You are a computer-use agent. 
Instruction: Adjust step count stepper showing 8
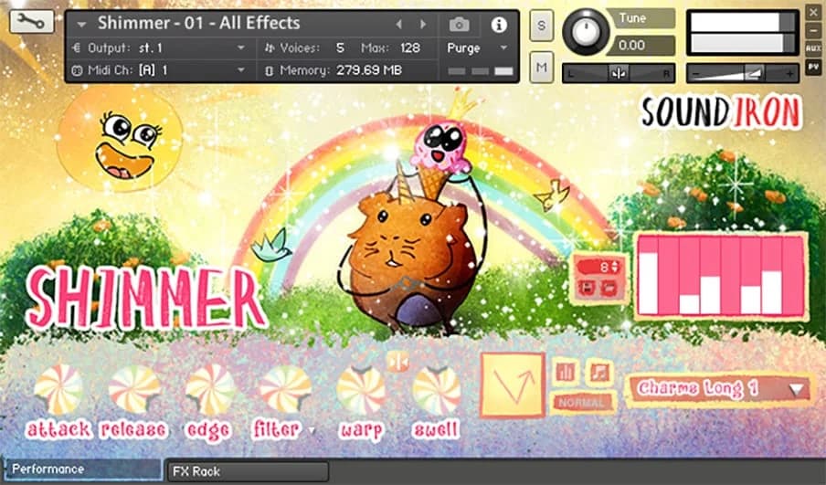(614, 267)
